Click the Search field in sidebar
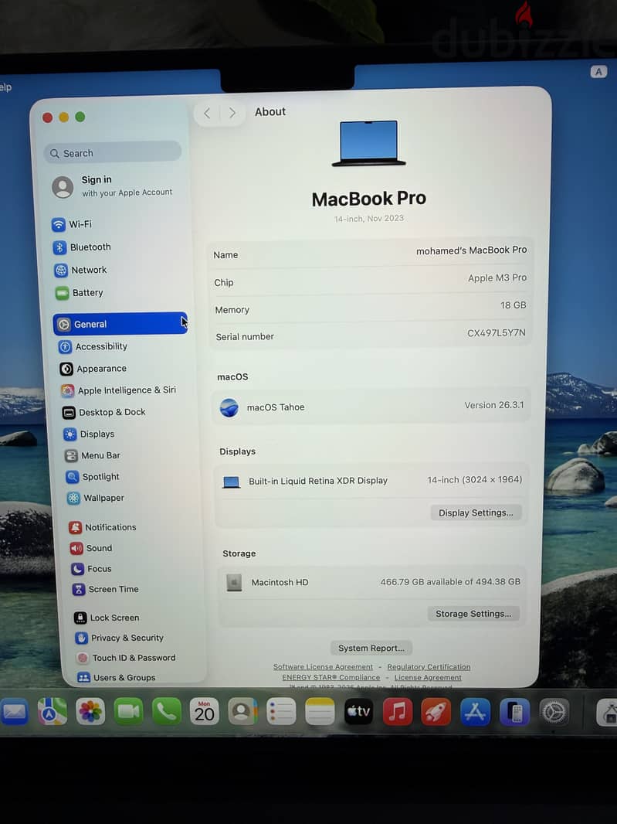Viewport: 617px width, 824px height. [x=113, y=152]
